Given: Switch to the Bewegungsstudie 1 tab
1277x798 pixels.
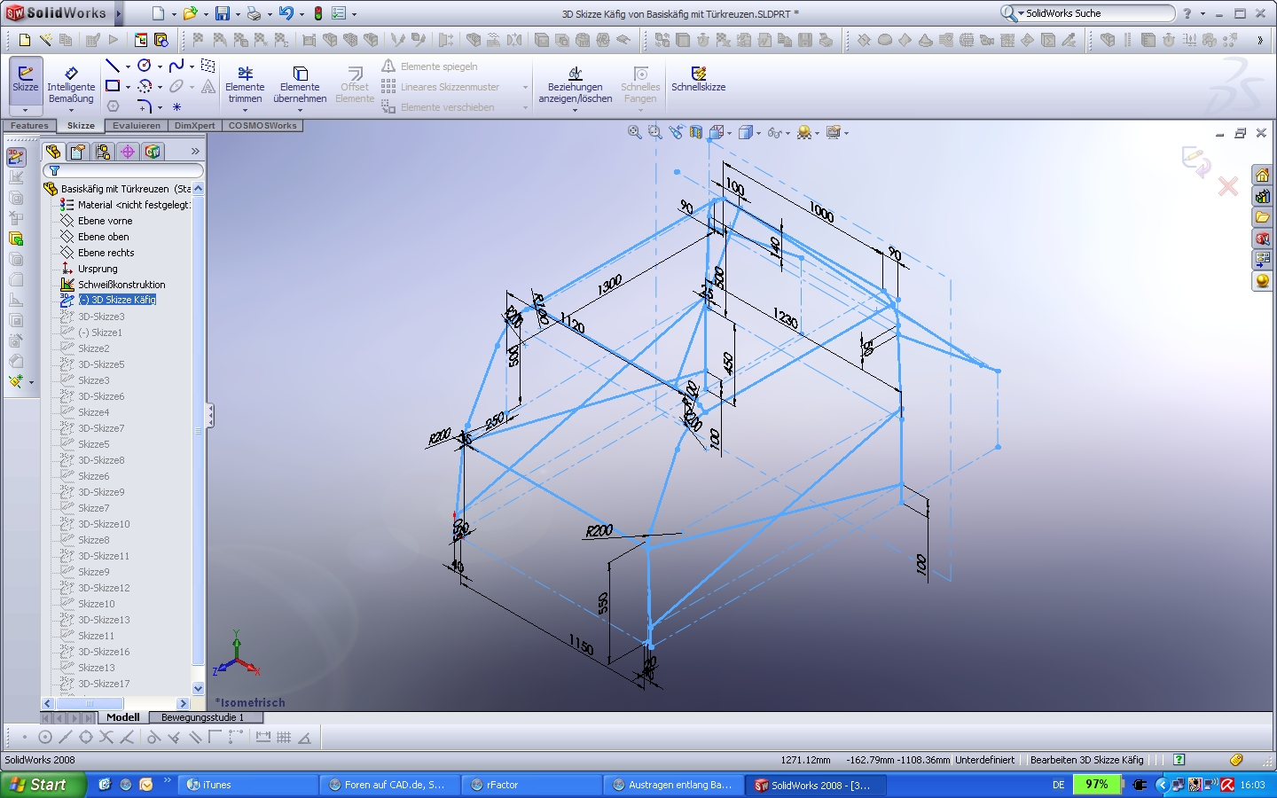Looking at the screenshot, I should coord(202,717).
